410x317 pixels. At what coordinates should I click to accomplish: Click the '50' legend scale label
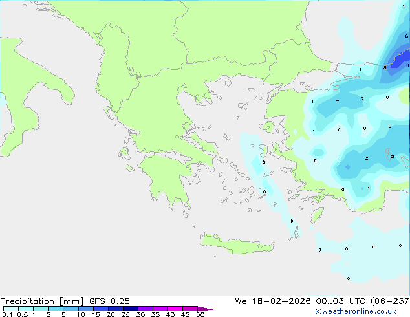[200, 314]
